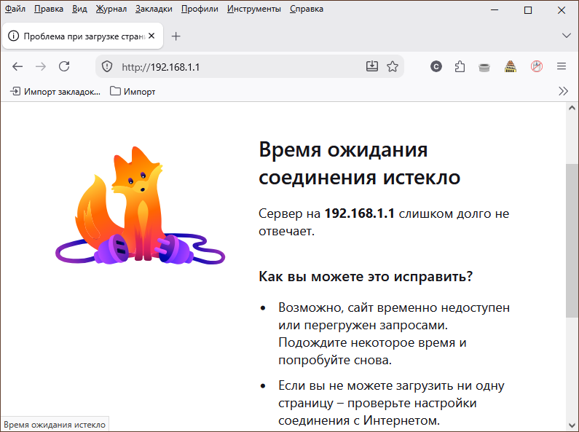Show more bookmarks with double chevron

(x=563, y=91)
